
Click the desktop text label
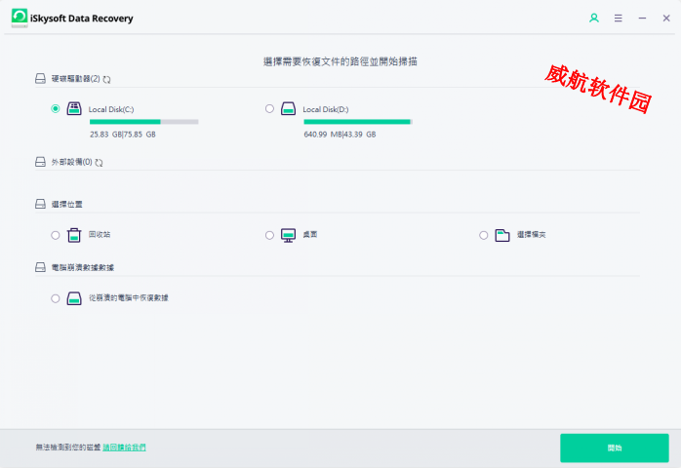(x=310, y=234)
